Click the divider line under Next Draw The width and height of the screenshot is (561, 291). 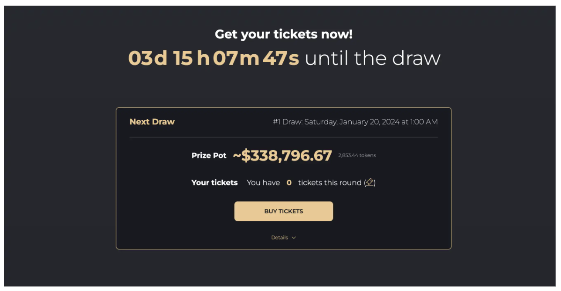(284, 137)
